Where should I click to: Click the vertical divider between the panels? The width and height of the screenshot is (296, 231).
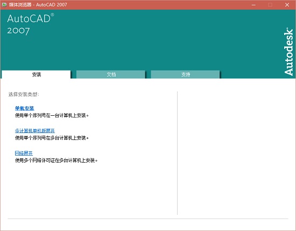point(177,153)
